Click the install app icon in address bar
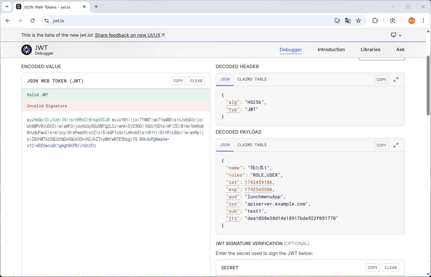431x277 pixels. [x=337, y=21]
